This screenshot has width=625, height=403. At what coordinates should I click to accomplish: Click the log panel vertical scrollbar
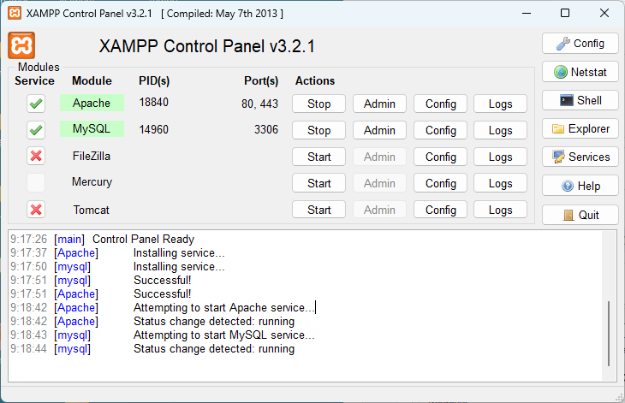(609, 305)
